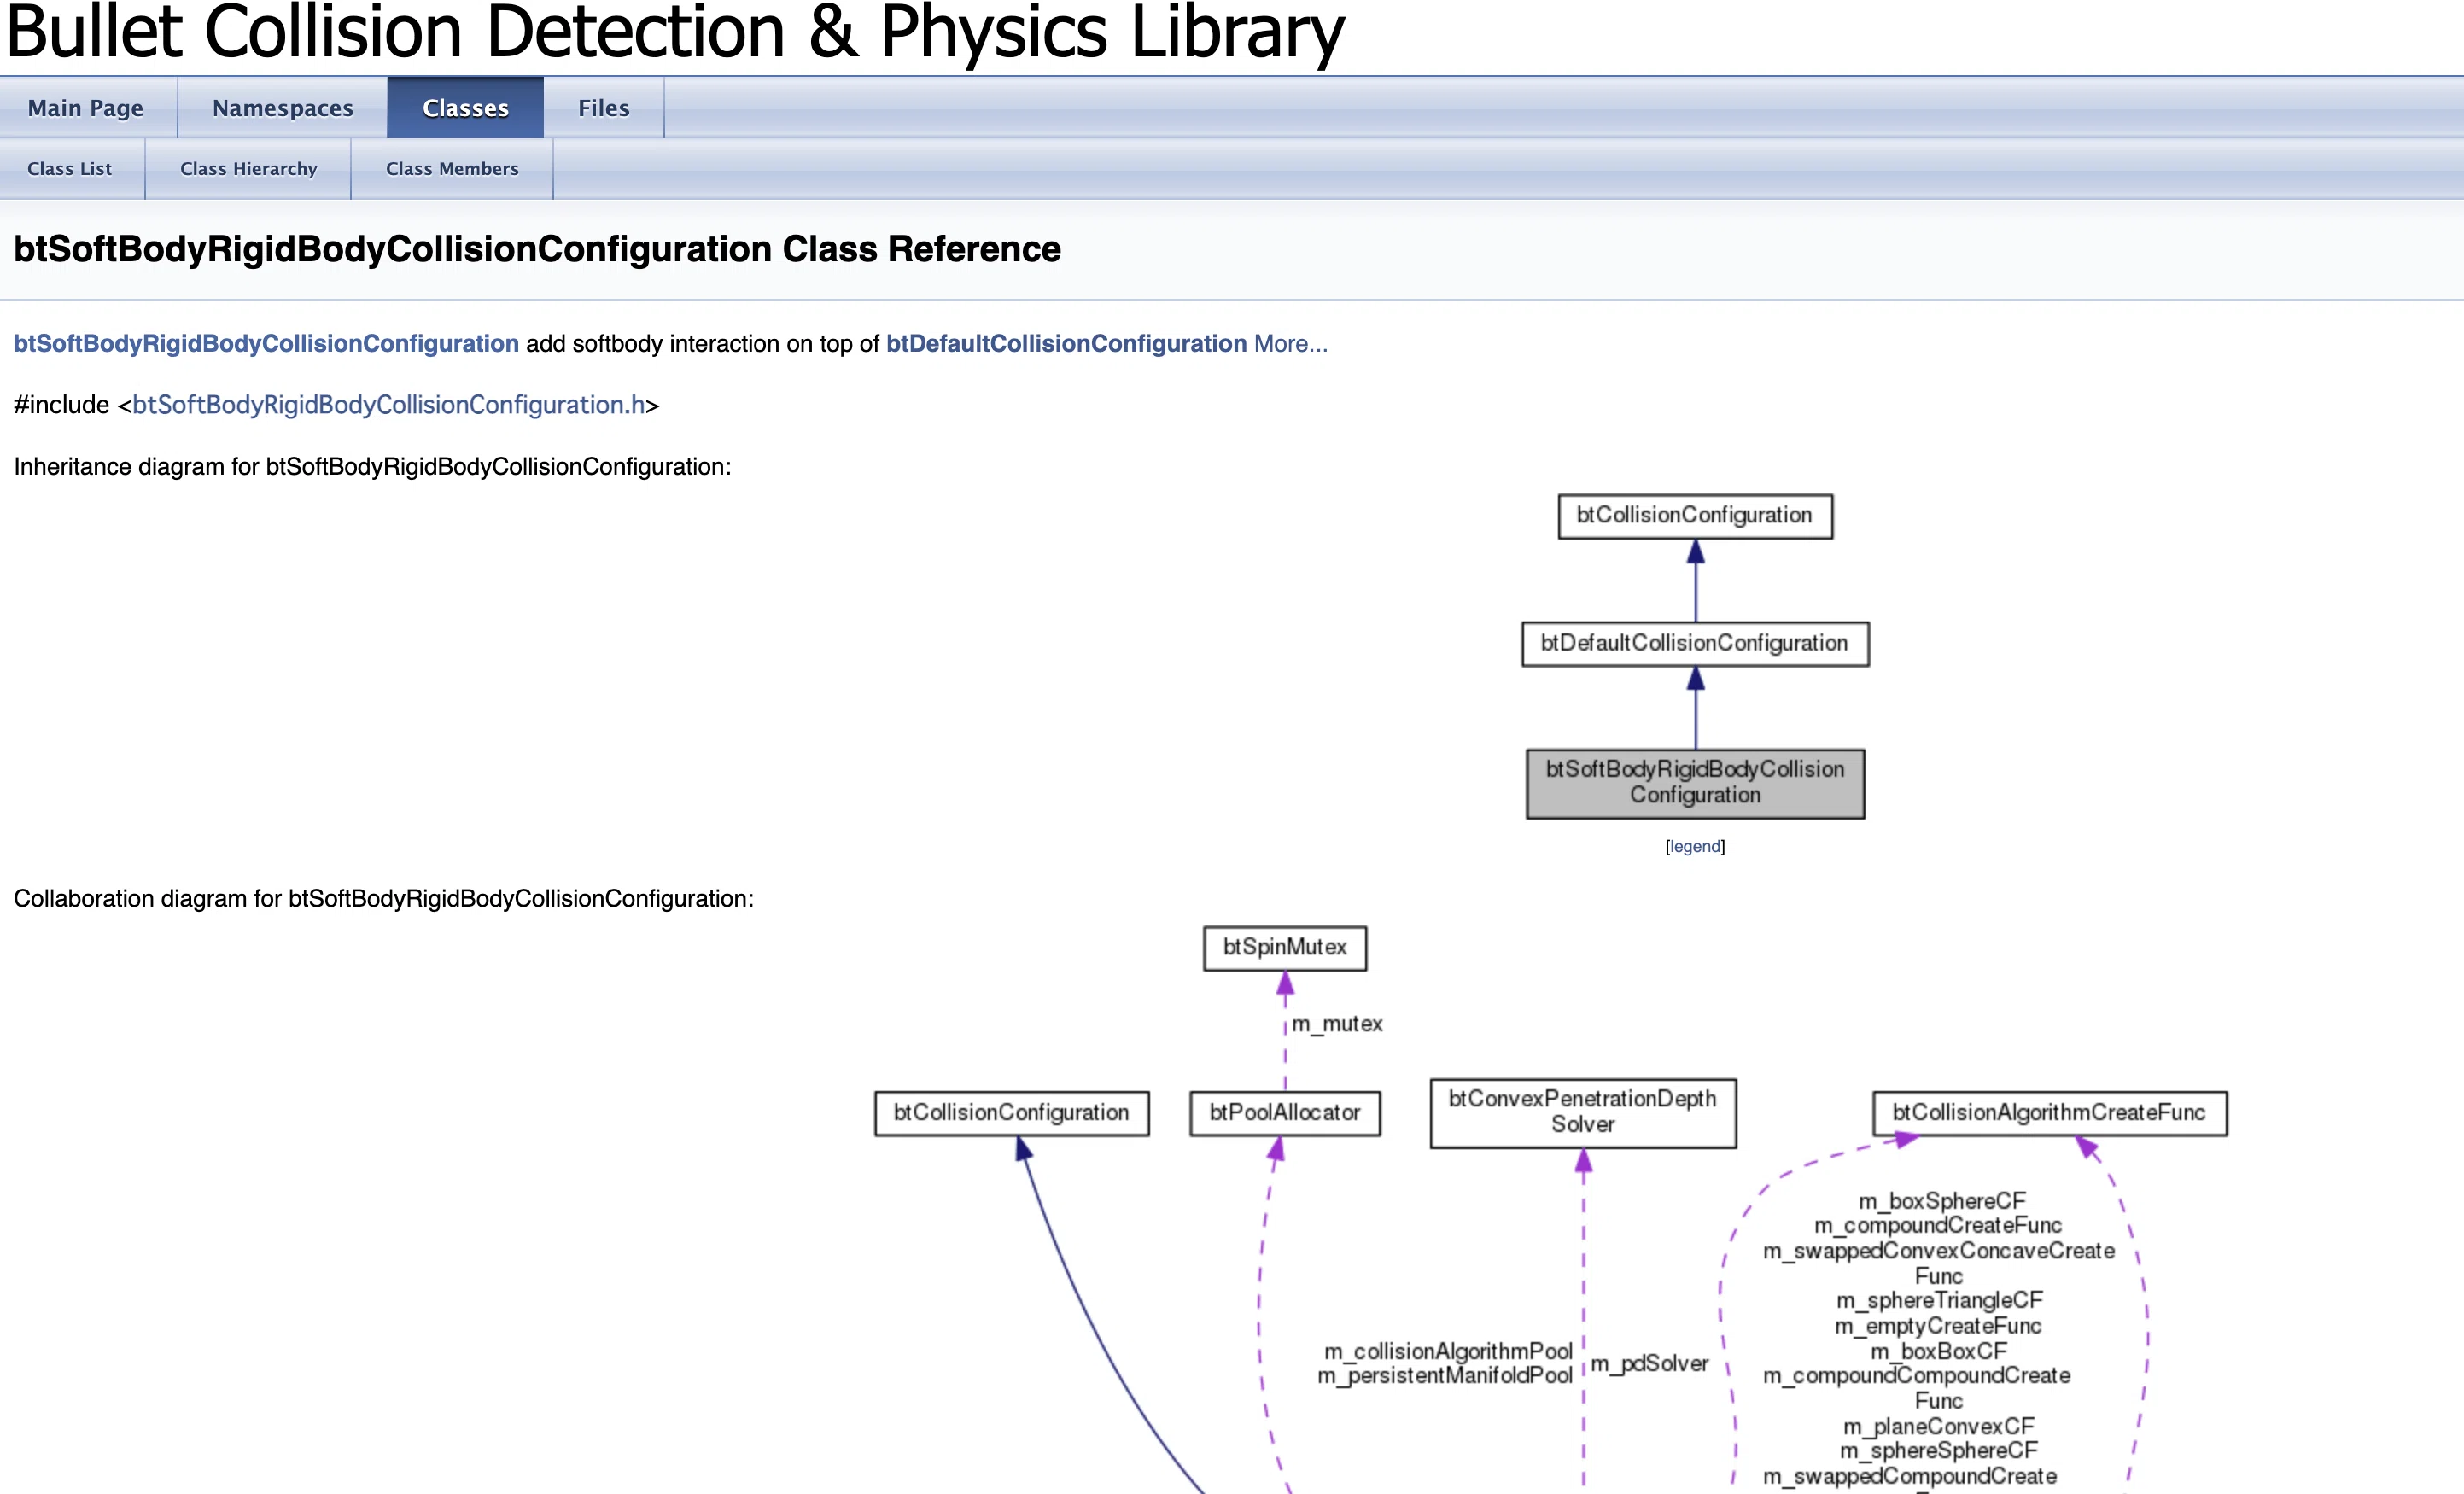Open the Main Page tab

[x=86, y=108]
